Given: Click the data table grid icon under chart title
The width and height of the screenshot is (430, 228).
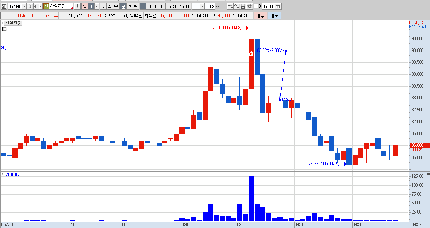Looking at the screenshot, I should (5, 29).
